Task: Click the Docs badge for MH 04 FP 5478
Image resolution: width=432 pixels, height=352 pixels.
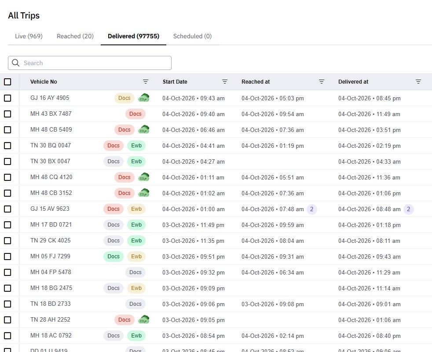Action: 135,272
